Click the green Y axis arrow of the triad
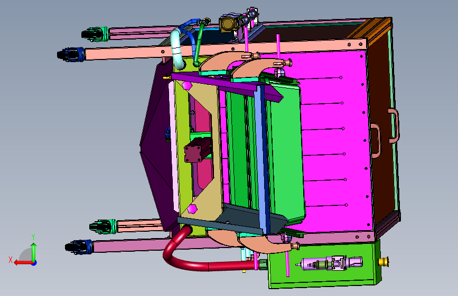458x296 pixels. tap(34, 252)
